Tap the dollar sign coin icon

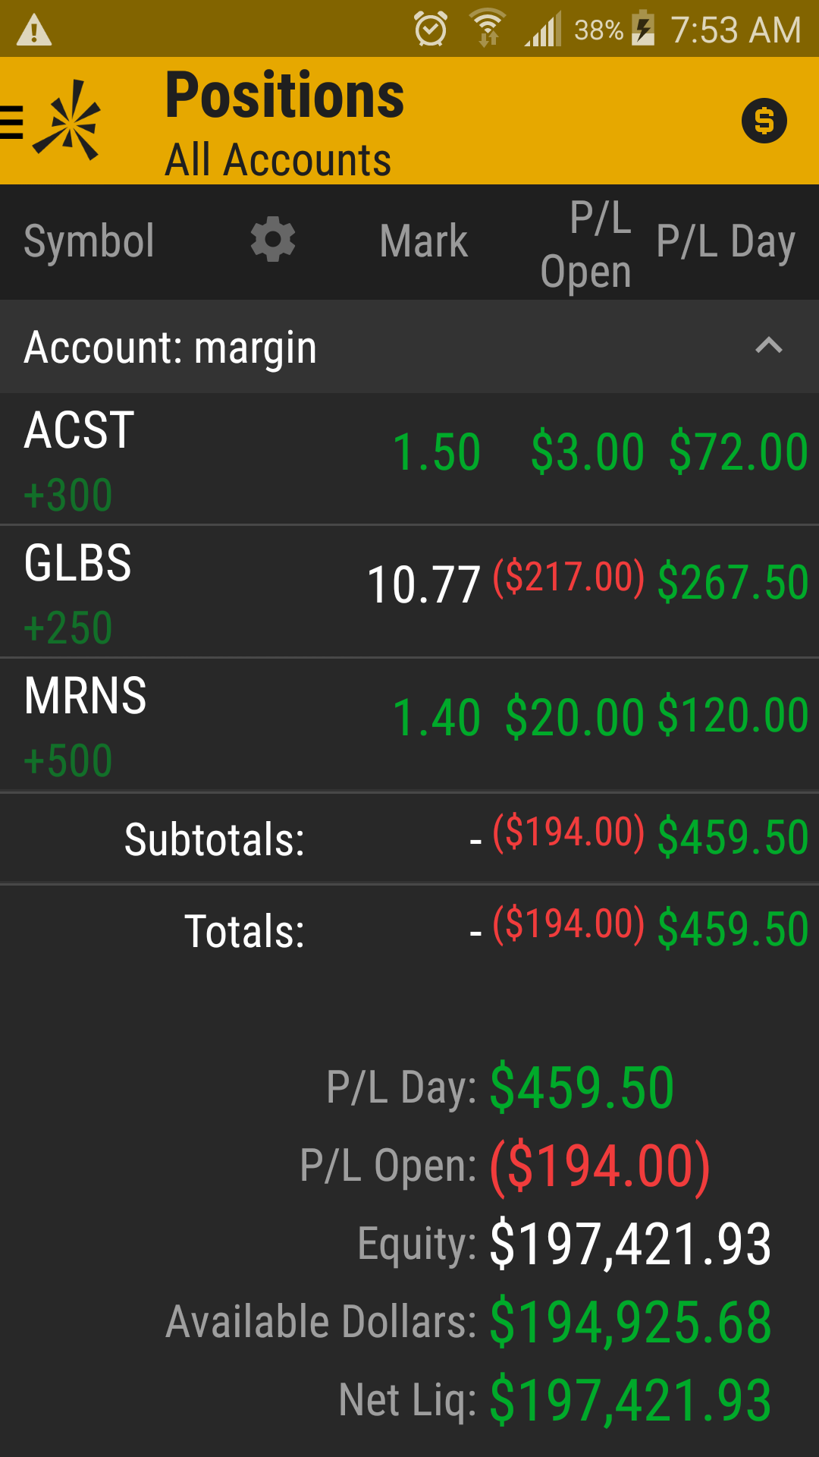tap(764, 121)
